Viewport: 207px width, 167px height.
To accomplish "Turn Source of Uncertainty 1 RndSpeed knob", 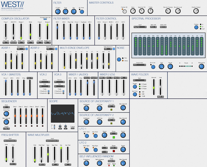I will tap(86, 108).
